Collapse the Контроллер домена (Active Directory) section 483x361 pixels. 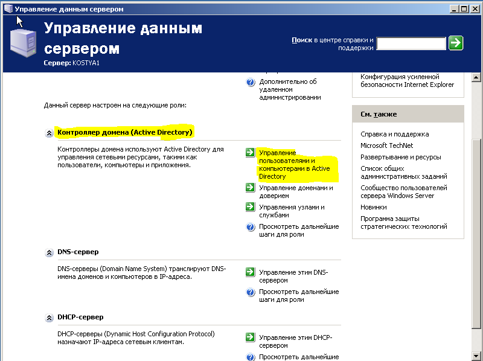pos(49,133)
